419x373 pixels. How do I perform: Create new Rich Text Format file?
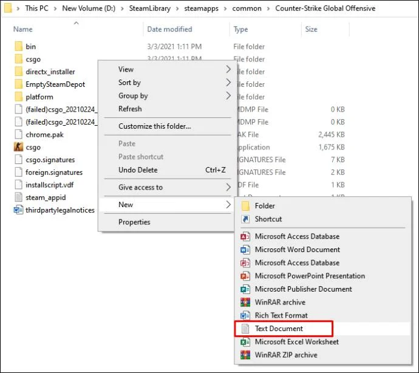(322, 315)
